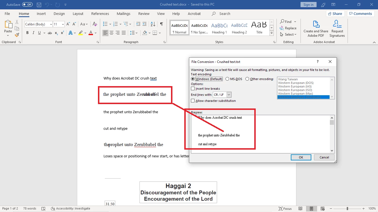Switch to References tab
The width and height of the screenshot is (378, 212).
coord(100,14)
